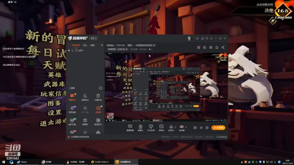This screenshot has height=165, width=294.
Task: Open the 房管助手 room manager tool
Action: (x=85, y=97)
